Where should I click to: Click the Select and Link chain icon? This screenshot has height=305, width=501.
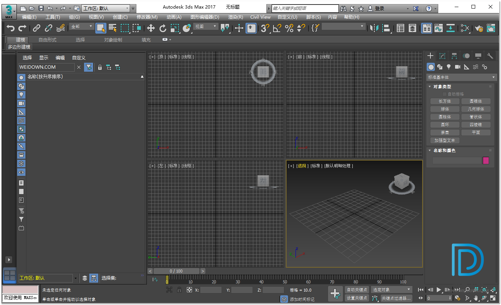36,28
